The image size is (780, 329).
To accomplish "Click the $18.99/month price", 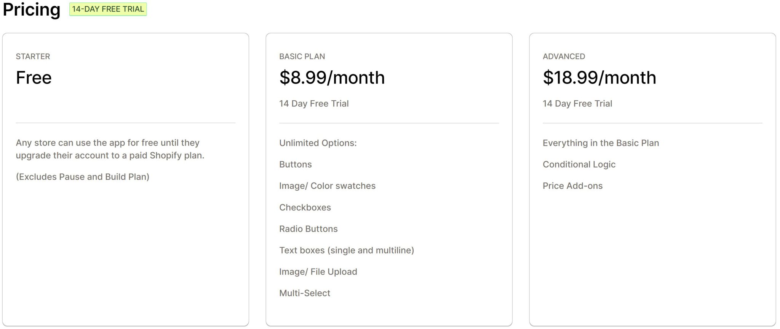I will click(x=599, y=78).
